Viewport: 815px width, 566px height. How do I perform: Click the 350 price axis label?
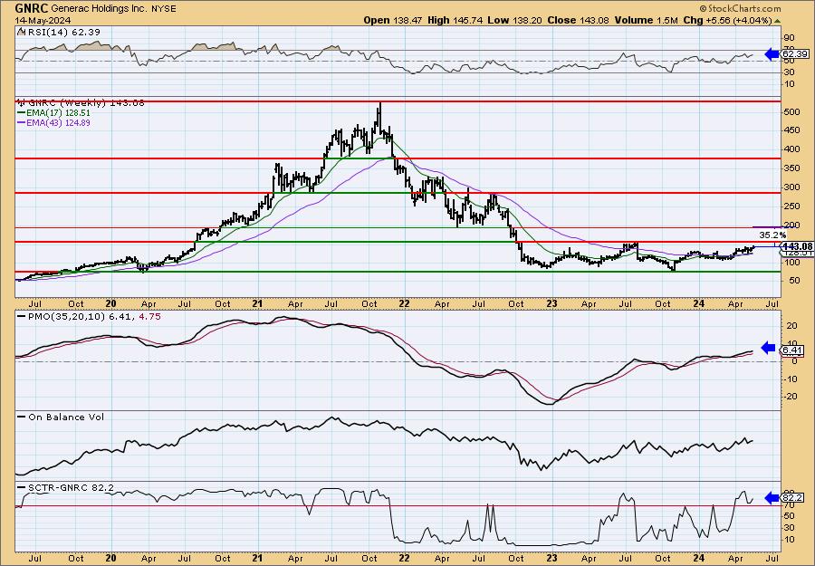coord(793,168)
